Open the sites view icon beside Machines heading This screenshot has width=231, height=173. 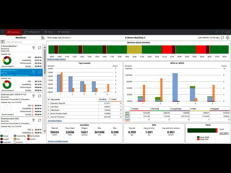click(x=43, y=37)
